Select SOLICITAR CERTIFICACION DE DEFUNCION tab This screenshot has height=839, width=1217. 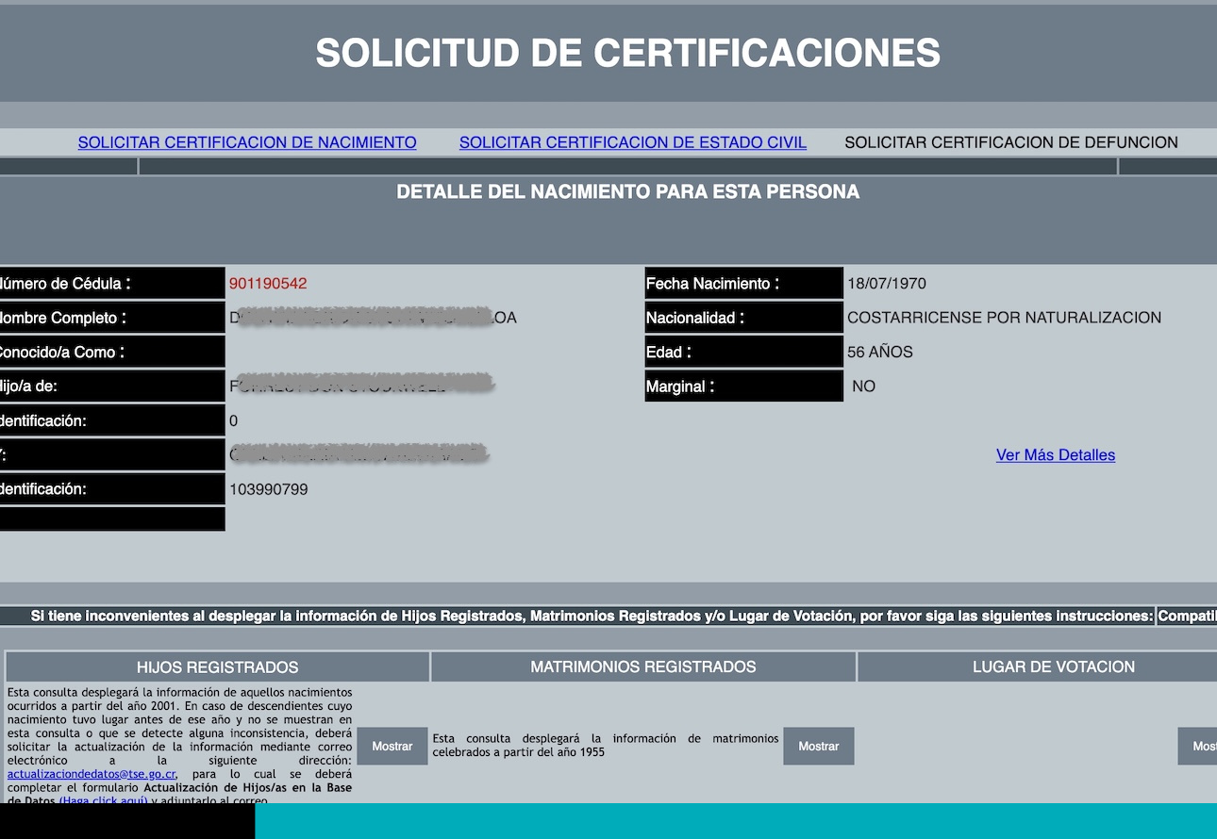1011,142
